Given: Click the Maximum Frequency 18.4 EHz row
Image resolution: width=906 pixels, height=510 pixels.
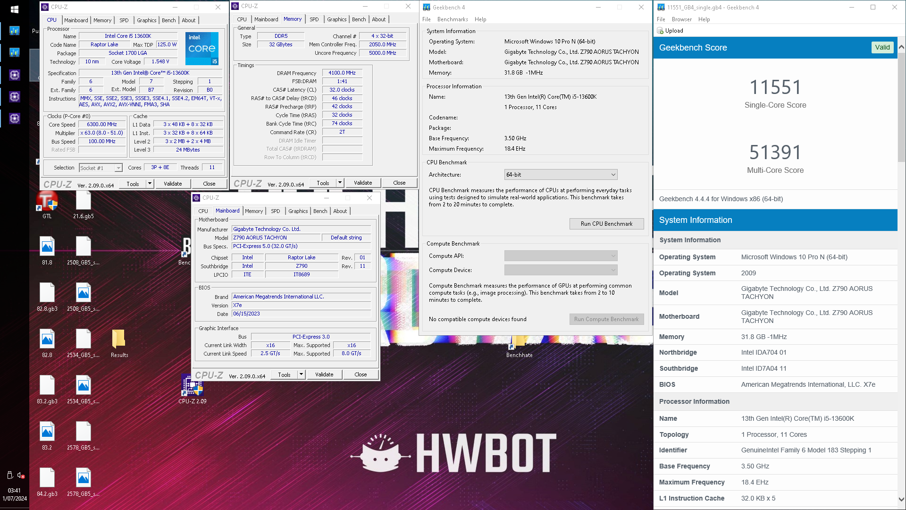Looking at the screenshot, I should tap(775, 482).
